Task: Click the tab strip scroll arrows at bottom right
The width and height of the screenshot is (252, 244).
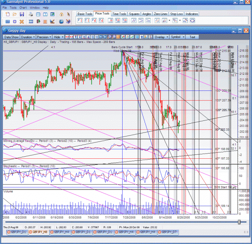Action: click(246, 232)
